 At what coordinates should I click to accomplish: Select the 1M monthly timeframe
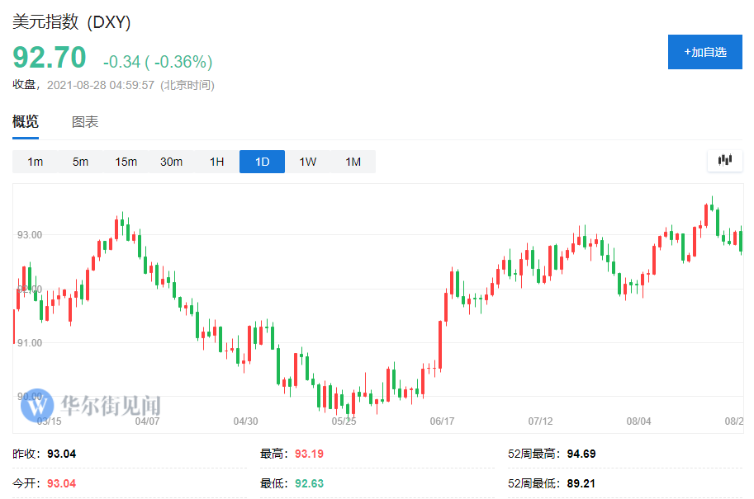353,162
